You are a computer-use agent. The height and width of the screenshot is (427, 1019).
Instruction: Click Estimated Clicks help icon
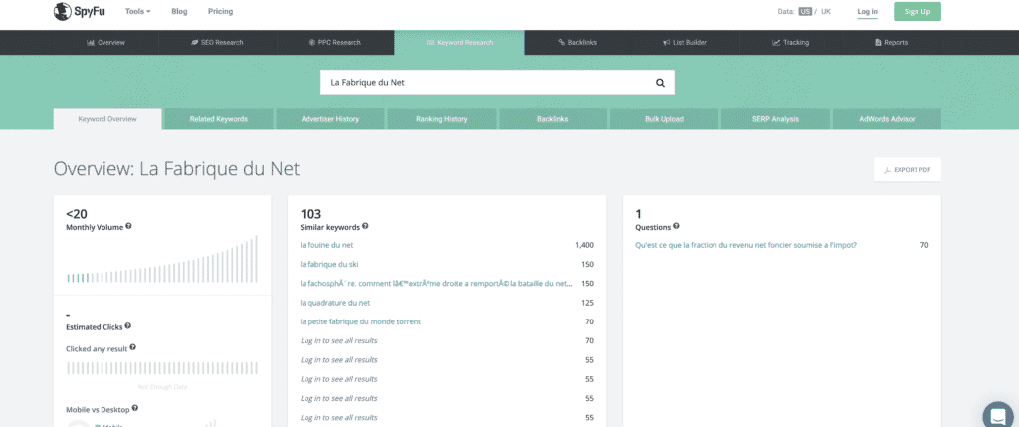click(128, 326)
